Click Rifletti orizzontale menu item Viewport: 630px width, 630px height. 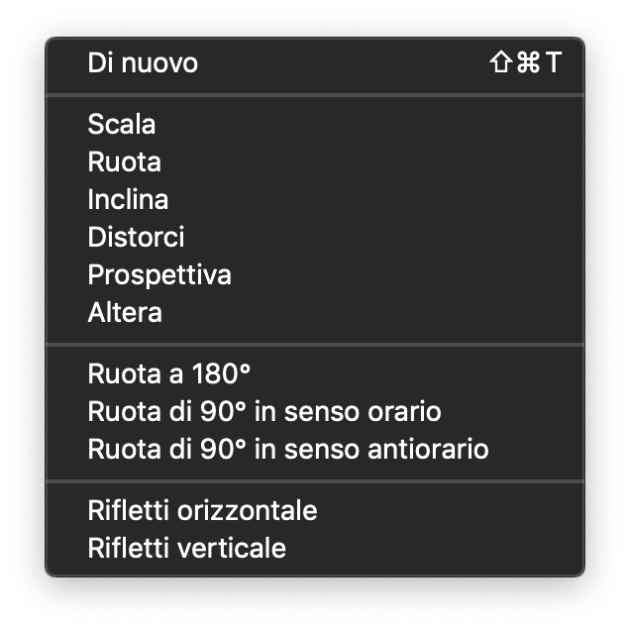tap(202, 511)
